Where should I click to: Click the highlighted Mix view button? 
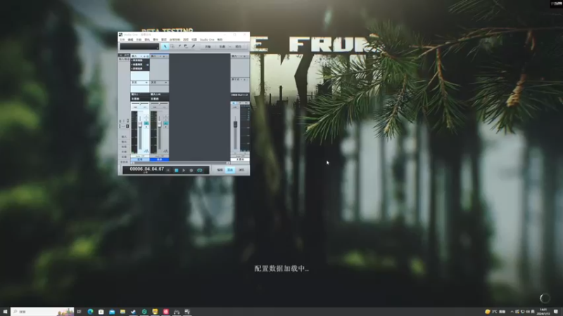pos(230,170)
